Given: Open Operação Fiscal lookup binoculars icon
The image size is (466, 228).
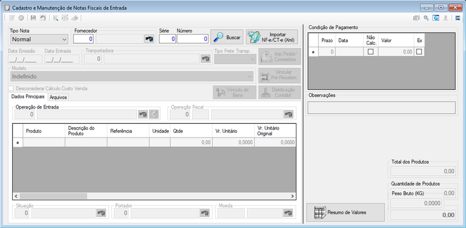Looking at the screenshot, I should click(x=288, y=114).
